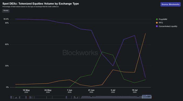Click the RFQ line peak at chart's right end
The image size is (183, 101).
pyautogui.click(x=145, y=33)
